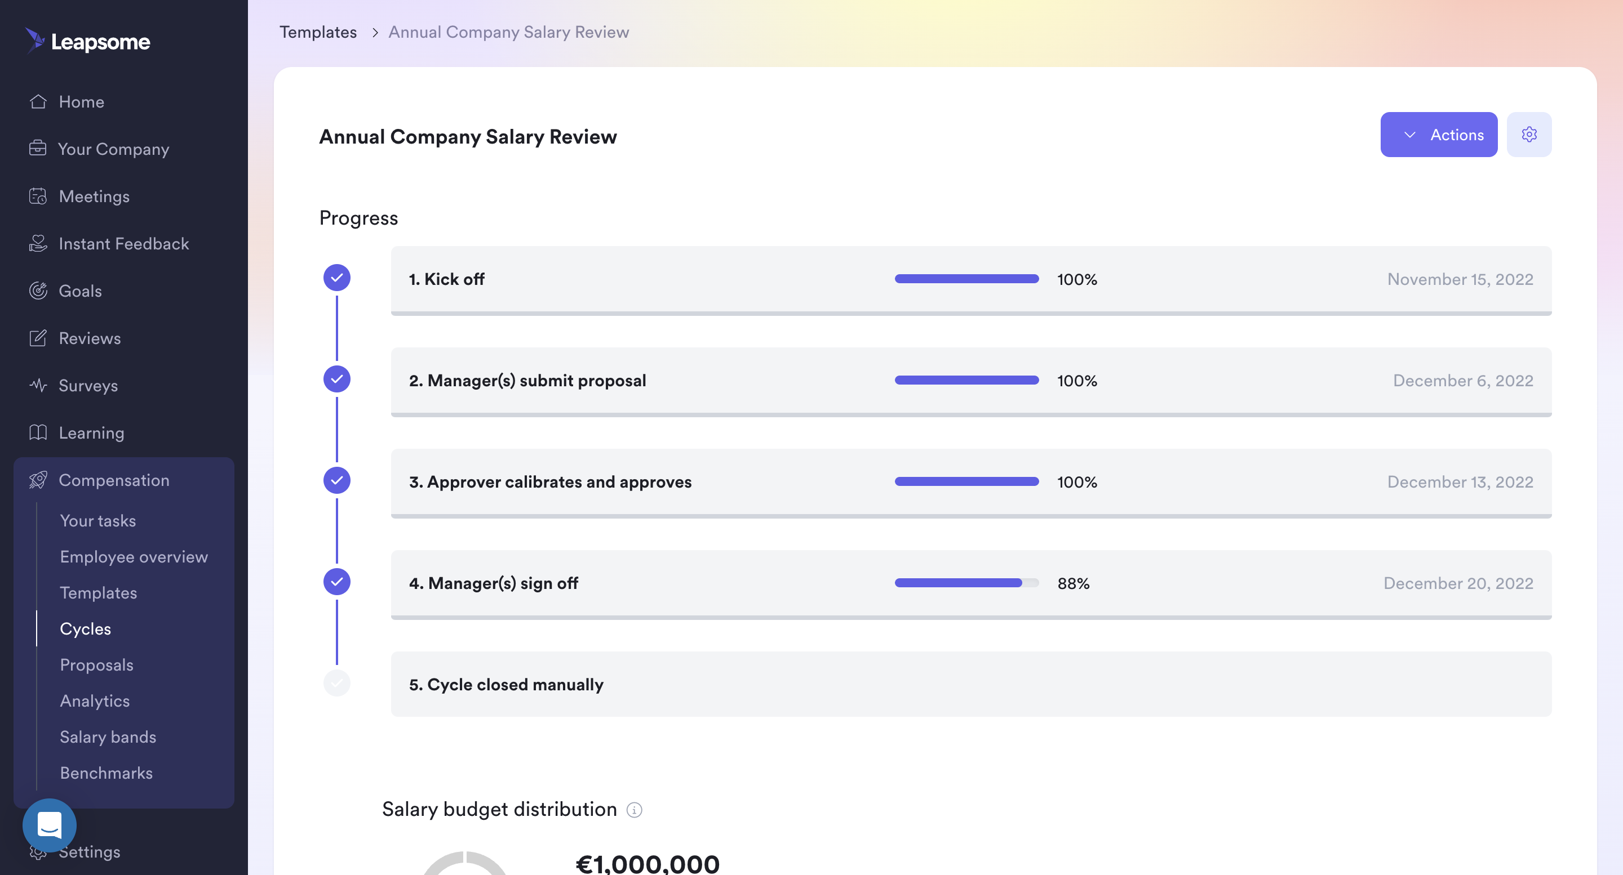Click the Meetings calendar icon
The width and height of the screenshot is (1623, 875).
click(x=38, y=196)
